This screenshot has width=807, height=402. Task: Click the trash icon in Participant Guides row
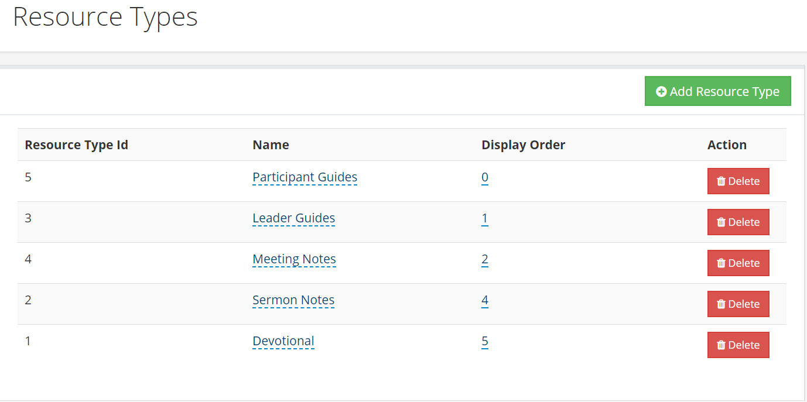[720, 181]
